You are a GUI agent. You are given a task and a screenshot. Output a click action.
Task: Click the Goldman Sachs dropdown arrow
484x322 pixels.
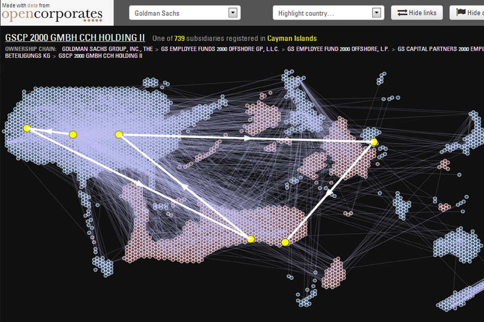tap(233, 13)
